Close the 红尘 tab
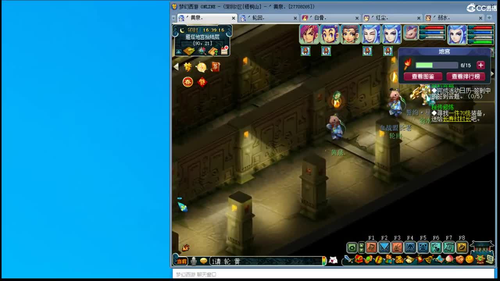 click(419, 18)
